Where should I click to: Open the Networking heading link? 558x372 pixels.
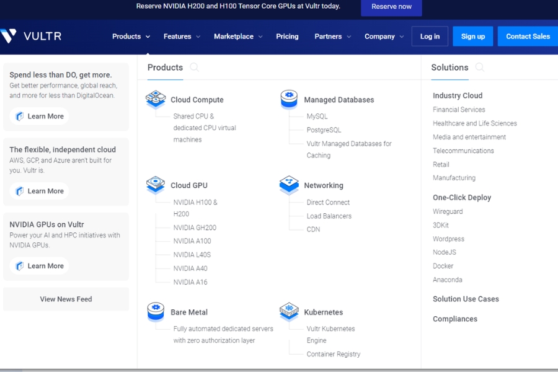(x=324, y=185)
